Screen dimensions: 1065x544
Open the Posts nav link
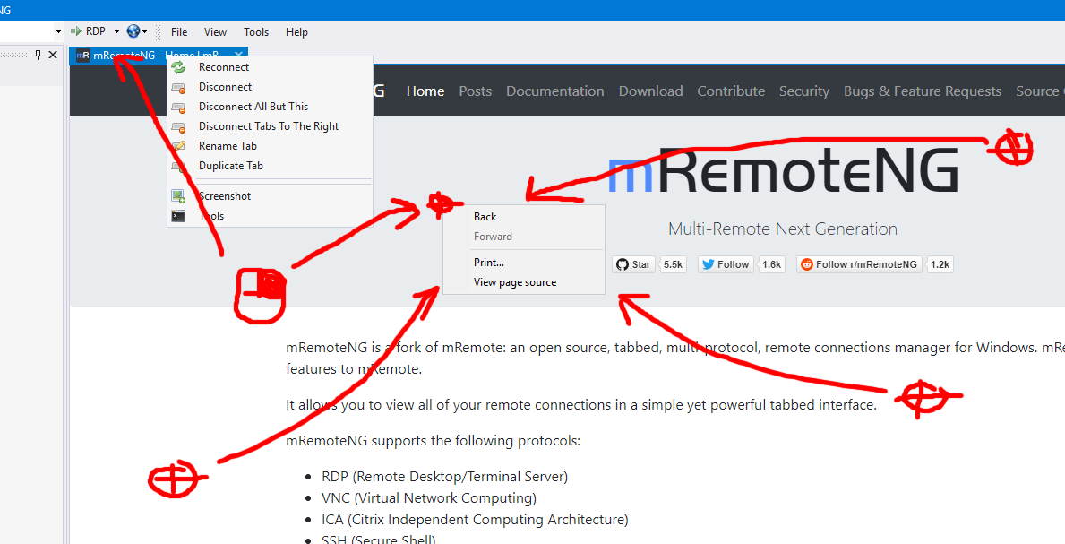(x=475, y=91)
